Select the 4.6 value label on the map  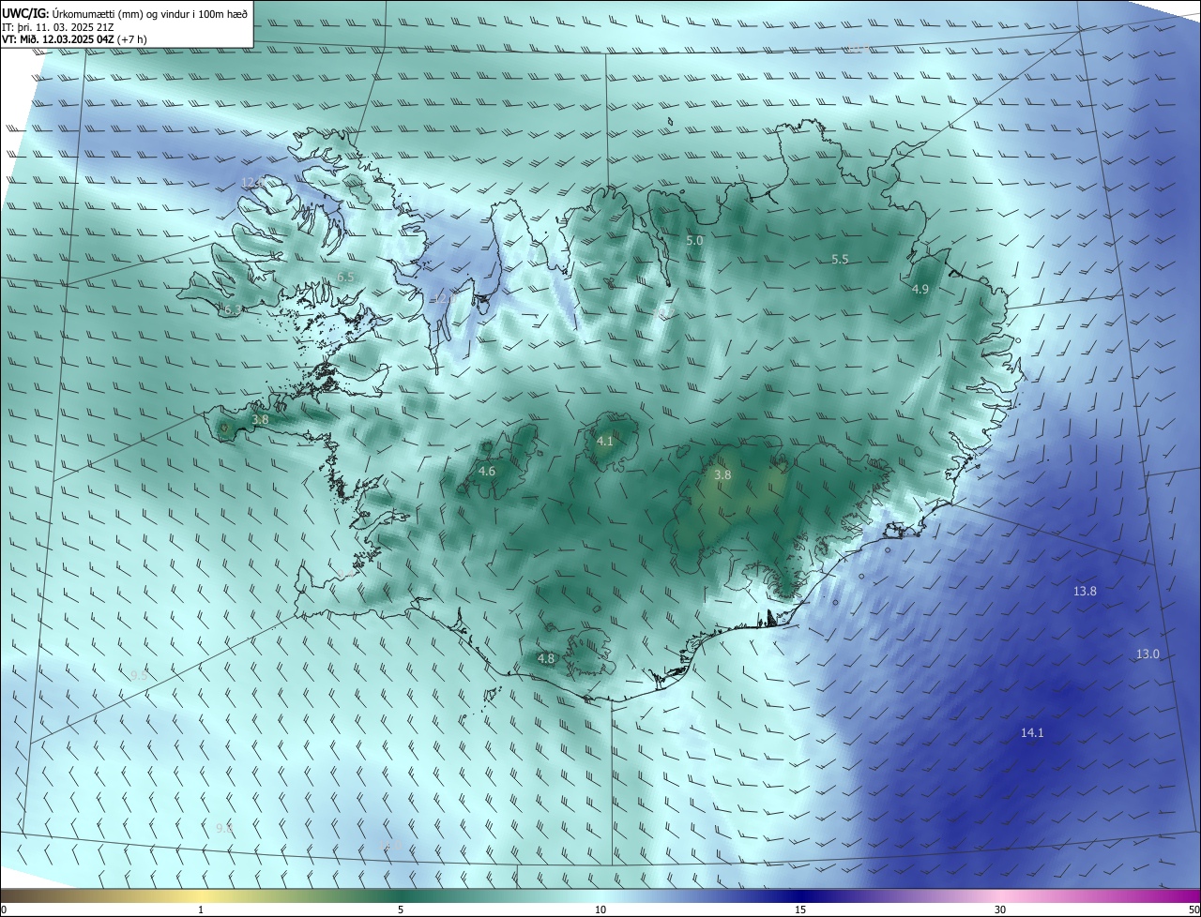[486, 472]
